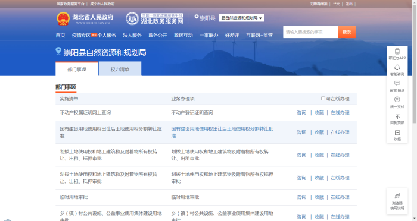The image size is (417, 221).
Task: Open 国家政务服务平台 top link
Action: click(70, 4)
